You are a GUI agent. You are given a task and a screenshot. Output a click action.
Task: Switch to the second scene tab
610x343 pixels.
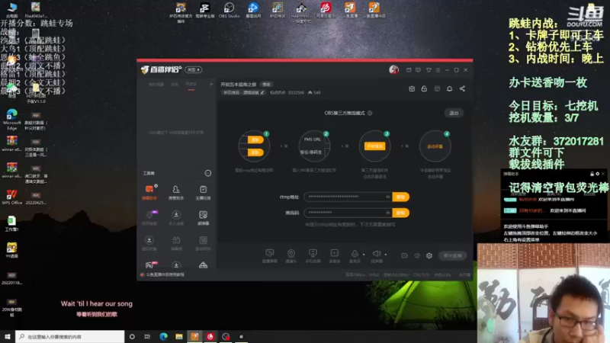(x=175, y=84)
